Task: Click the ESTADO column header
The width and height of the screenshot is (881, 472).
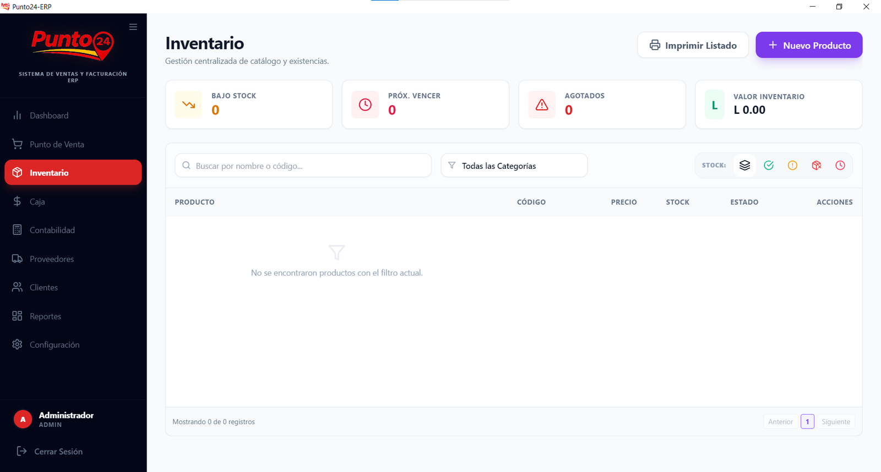Action: click(x=744, y=202)
